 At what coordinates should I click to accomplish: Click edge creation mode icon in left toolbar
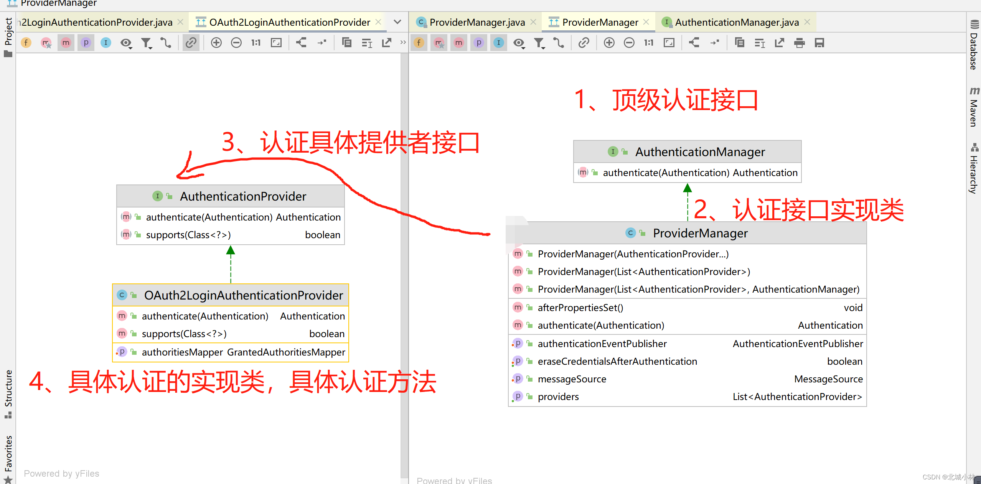166,43
